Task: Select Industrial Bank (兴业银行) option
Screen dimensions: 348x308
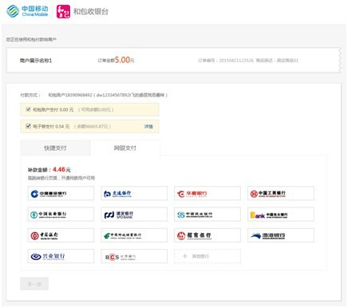Action: tap(61, 256)
